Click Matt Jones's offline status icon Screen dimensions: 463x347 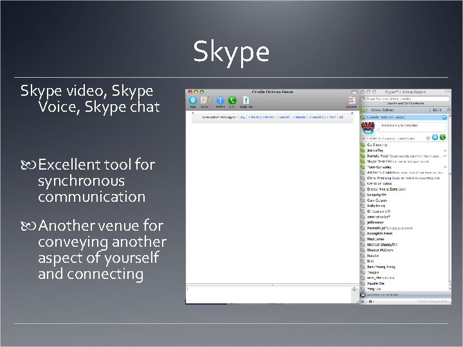click(363, 239)
